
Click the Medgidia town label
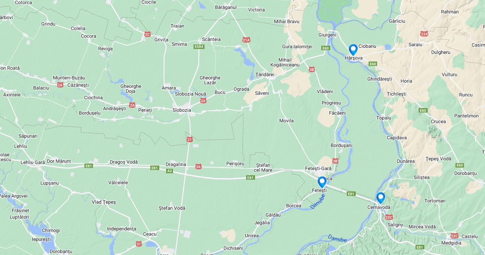[x=451, y=243]
